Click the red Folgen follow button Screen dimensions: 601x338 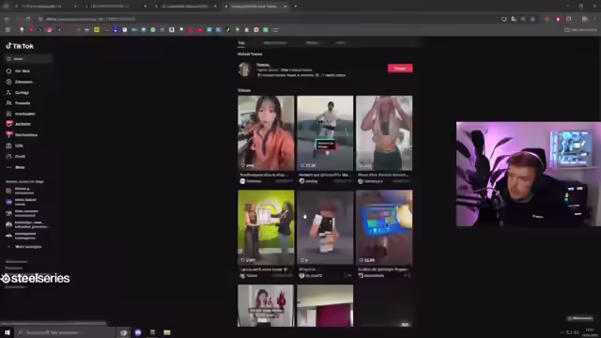[x=400, y=69]
